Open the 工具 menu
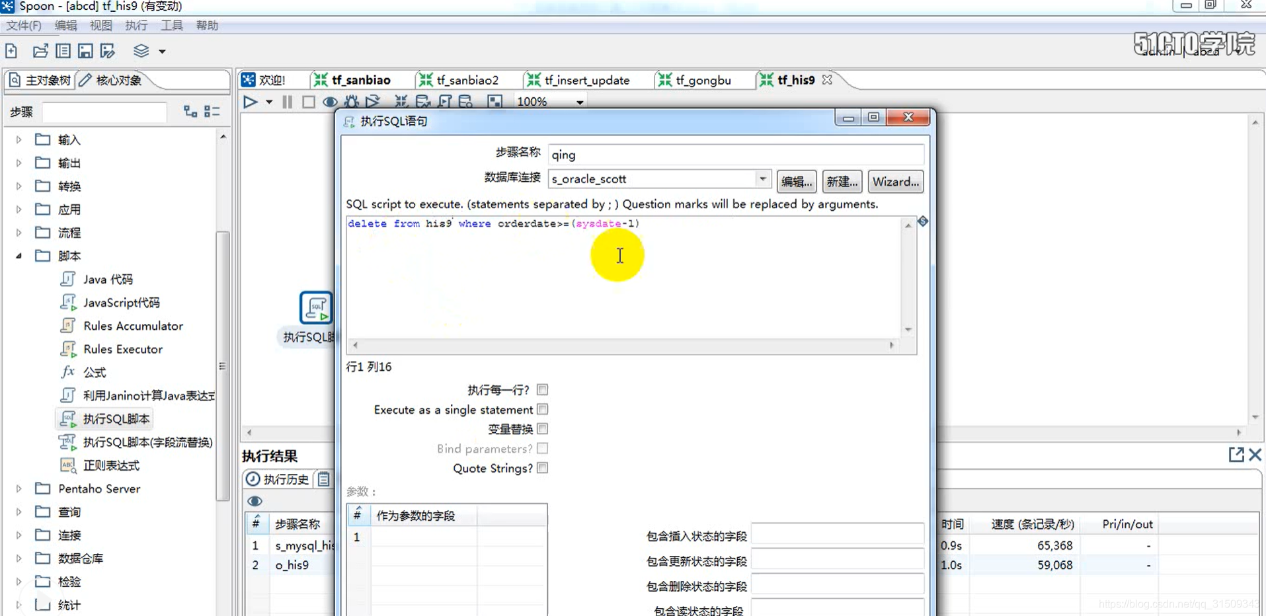The image size is (1266, 616). (x=172, y=25)
